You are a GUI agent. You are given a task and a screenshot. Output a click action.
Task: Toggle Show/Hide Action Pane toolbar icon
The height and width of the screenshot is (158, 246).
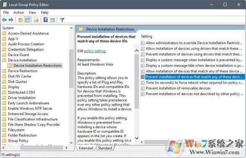(x=52, y=20)
